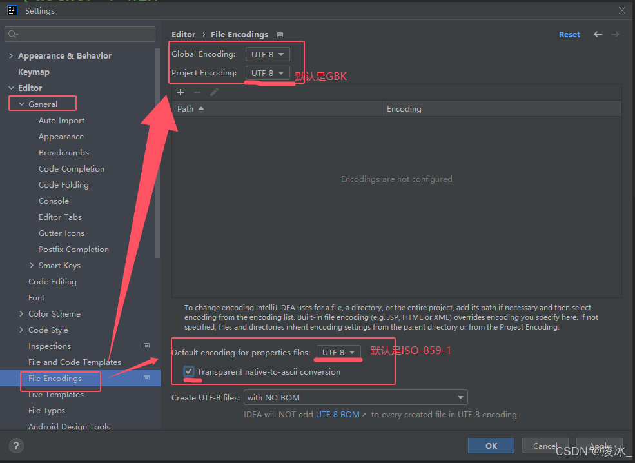This screenshot has width=635, height=463.
Task: Toggle Transparent native-to-ascii conversion checkbox
Action: coord(189,371)
